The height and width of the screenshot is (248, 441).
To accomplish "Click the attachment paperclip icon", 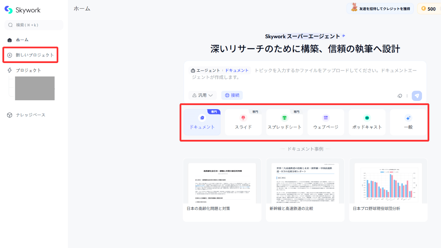I will point(400,96).
